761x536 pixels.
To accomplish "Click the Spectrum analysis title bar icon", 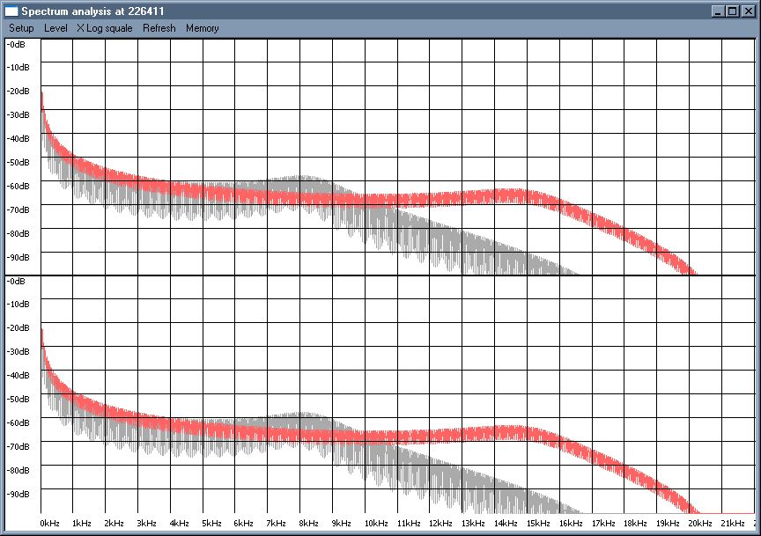I will 12,11.
